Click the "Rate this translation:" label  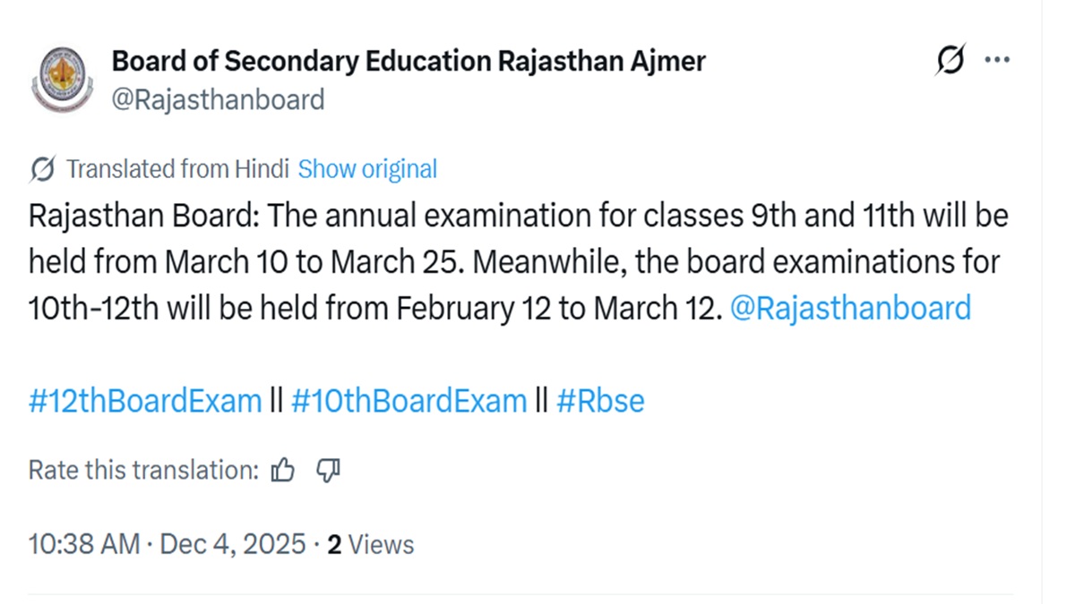[143, 470]
